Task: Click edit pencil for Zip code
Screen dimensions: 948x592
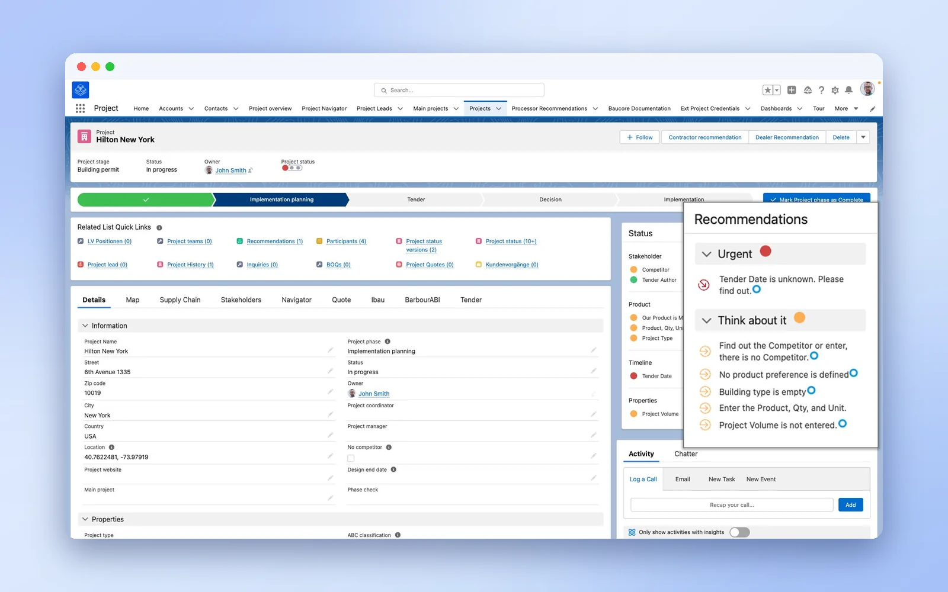Action: tap(330, 392)
